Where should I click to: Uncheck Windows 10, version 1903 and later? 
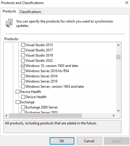23,66
